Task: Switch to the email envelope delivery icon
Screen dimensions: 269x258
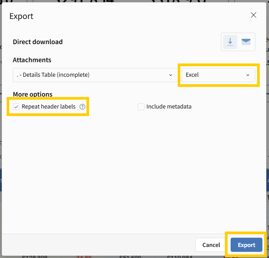Action: [246, 42]
